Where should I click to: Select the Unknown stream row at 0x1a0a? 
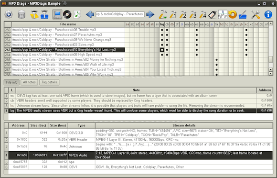point(140,146)
